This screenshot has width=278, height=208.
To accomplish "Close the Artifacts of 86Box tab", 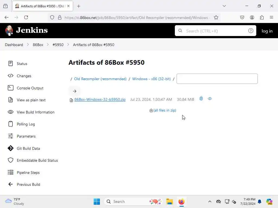I will tap(68, 6).
